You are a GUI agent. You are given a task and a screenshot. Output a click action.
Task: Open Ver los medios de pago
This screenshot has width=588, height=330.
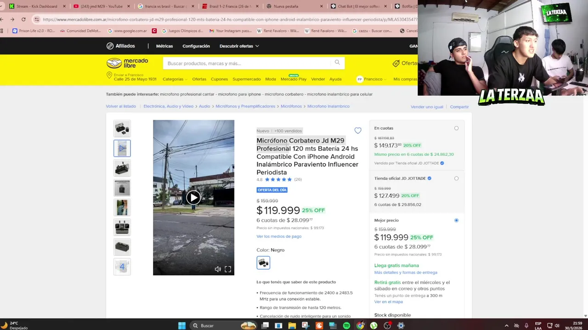279,236
